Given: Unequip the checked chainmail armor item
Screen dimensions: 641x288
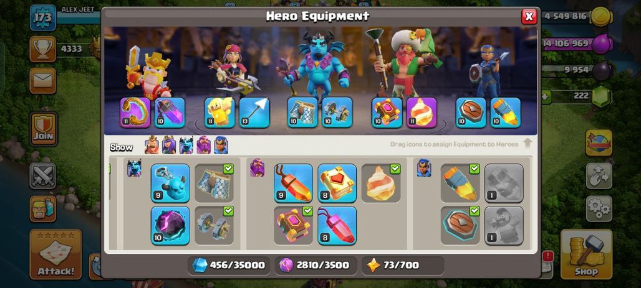Looking at the screenshot, I should [214, 183].
